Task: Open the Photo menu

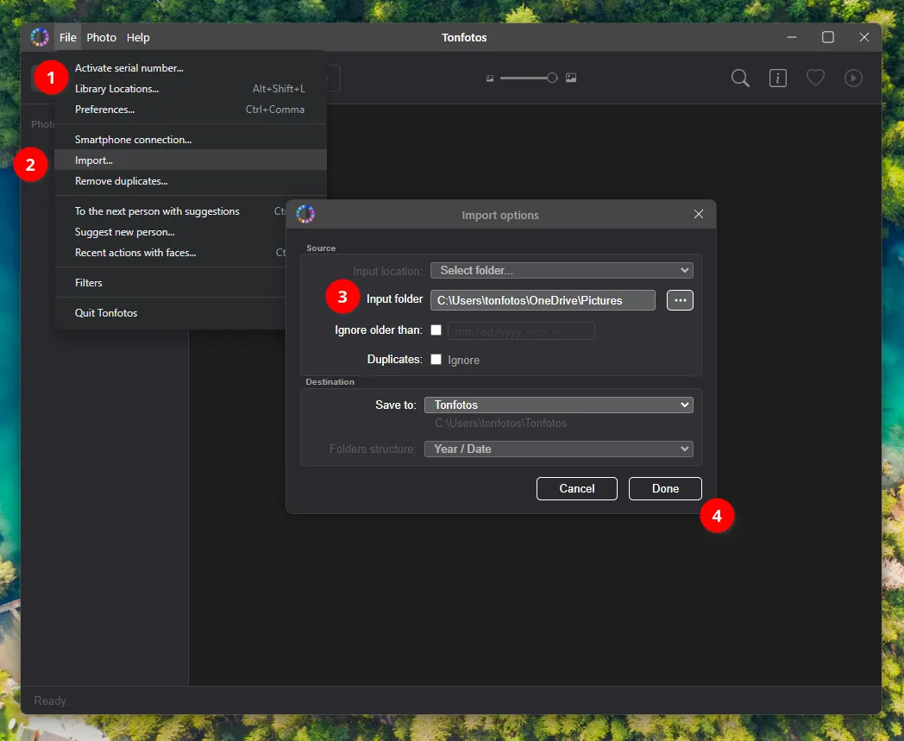Action: coord(102,37)
